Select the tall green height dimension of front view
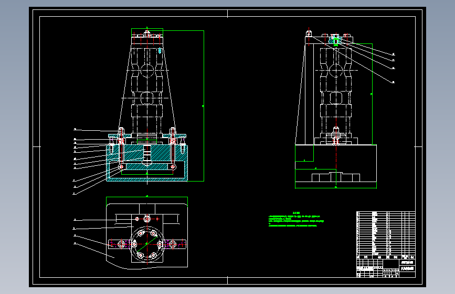Image resolution: width=455 pixels, height=294 pixels. 203,106
